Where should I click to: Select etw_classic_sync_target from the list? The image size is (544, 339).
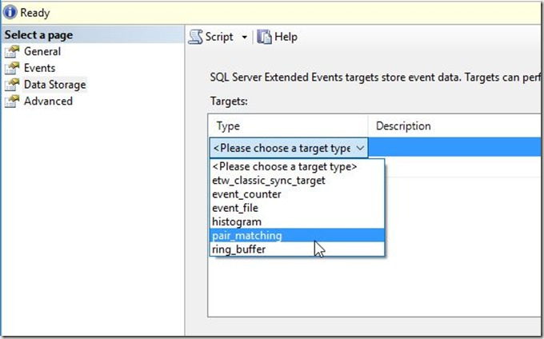click(297, 180)
